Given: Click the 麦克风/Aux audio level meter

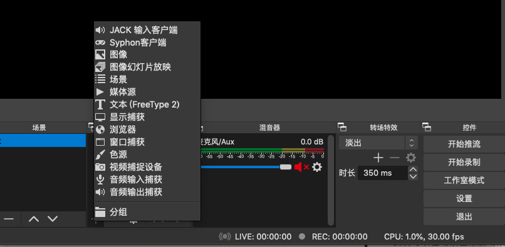Looking at the screenshot, I should coord(262,150).
